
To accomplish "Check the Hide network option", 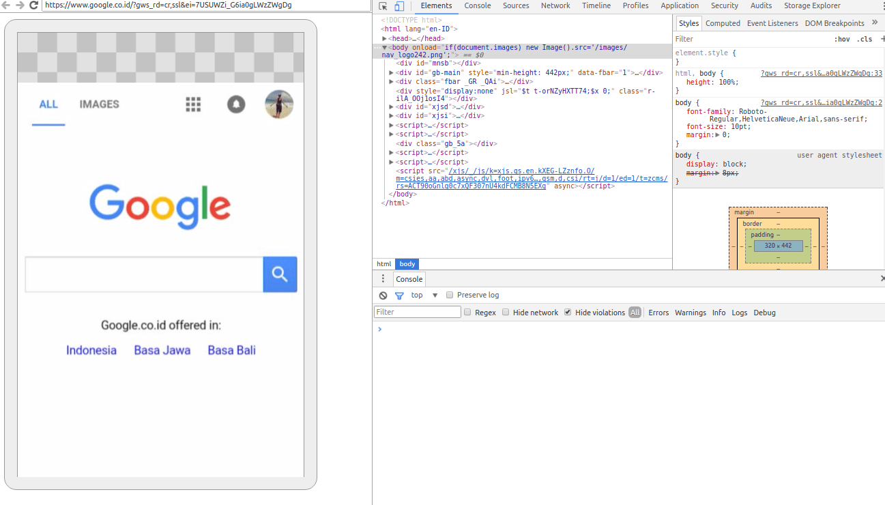I will point(506,313).
